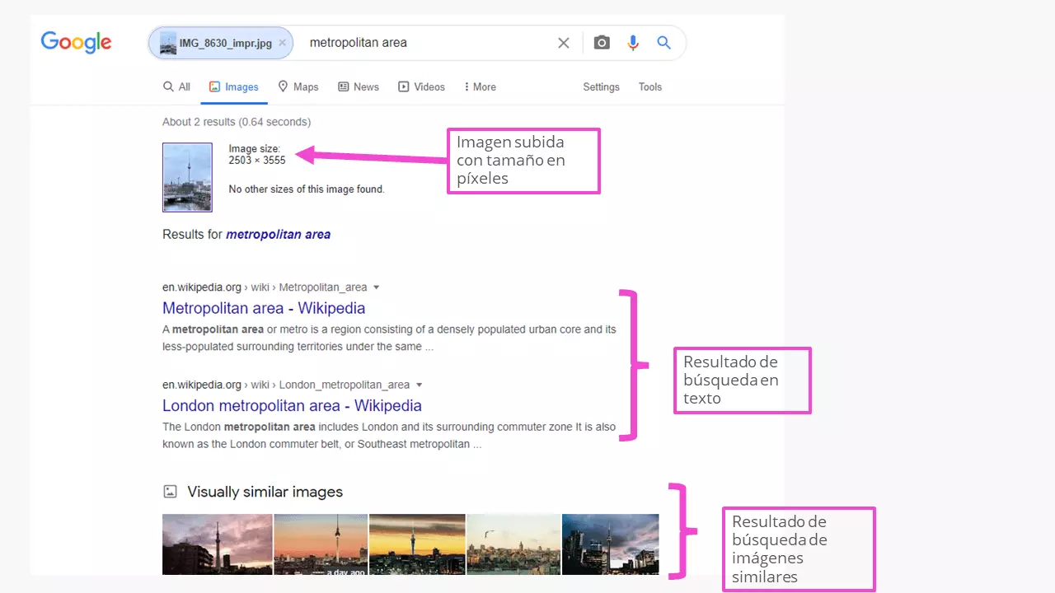Image resolution: width=1055 pixels, height=593 pixels.
Task: Expand the arrow beside Metropolitan_area URL
Action: pyautogui.click(x=377, y=287)
